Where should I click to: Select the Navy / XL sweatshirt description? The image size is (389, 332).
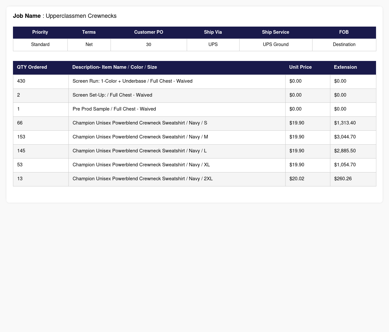177,165
